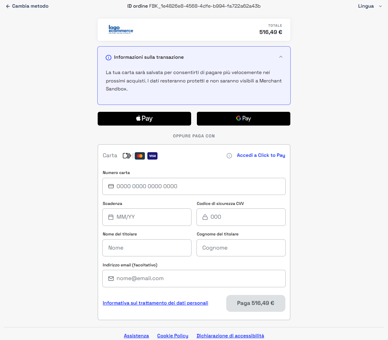This screenshot has width=388, height=340.
Task: Click the logo ecommerce merchant logo
Action: tap(121, 29)
